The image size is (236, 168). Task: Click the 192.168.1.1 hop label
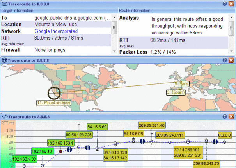[43, 151]
